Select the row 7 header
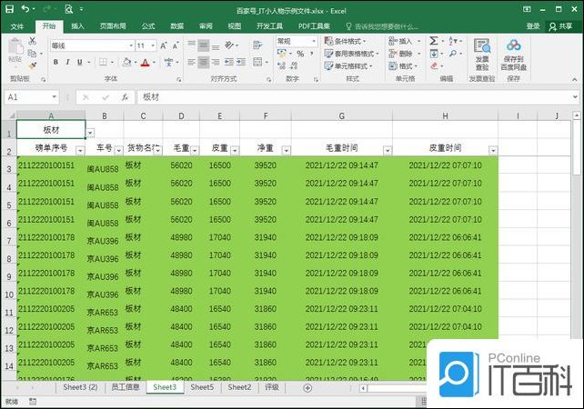 [8, 241]
